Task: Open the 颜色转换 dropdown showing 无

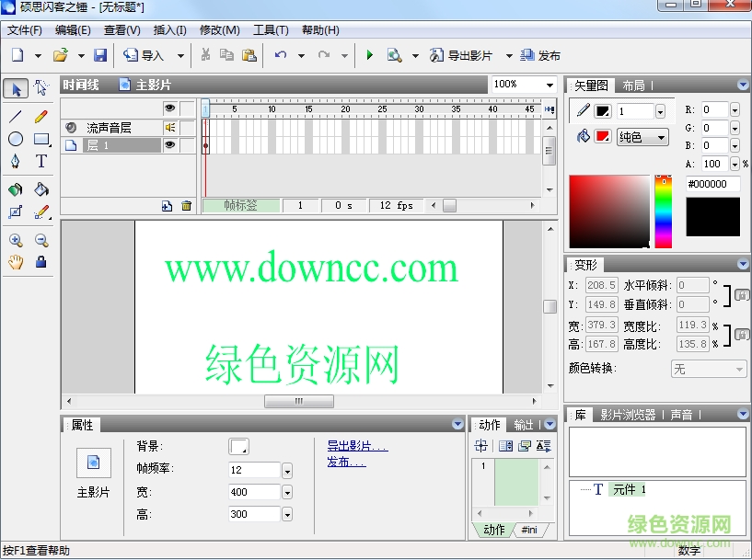Action: click(707, 369)
